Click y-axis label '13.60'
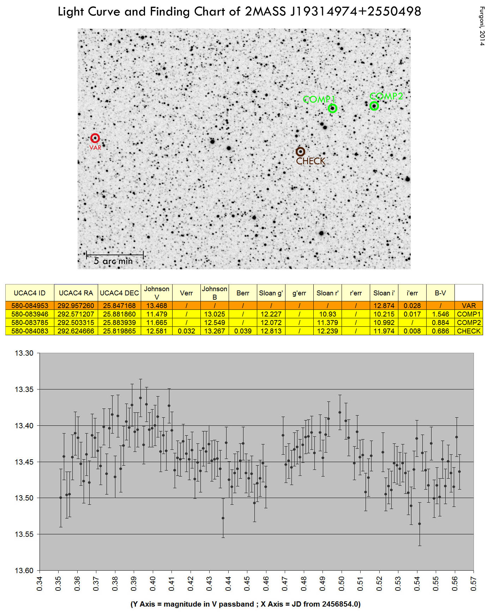 24,571
